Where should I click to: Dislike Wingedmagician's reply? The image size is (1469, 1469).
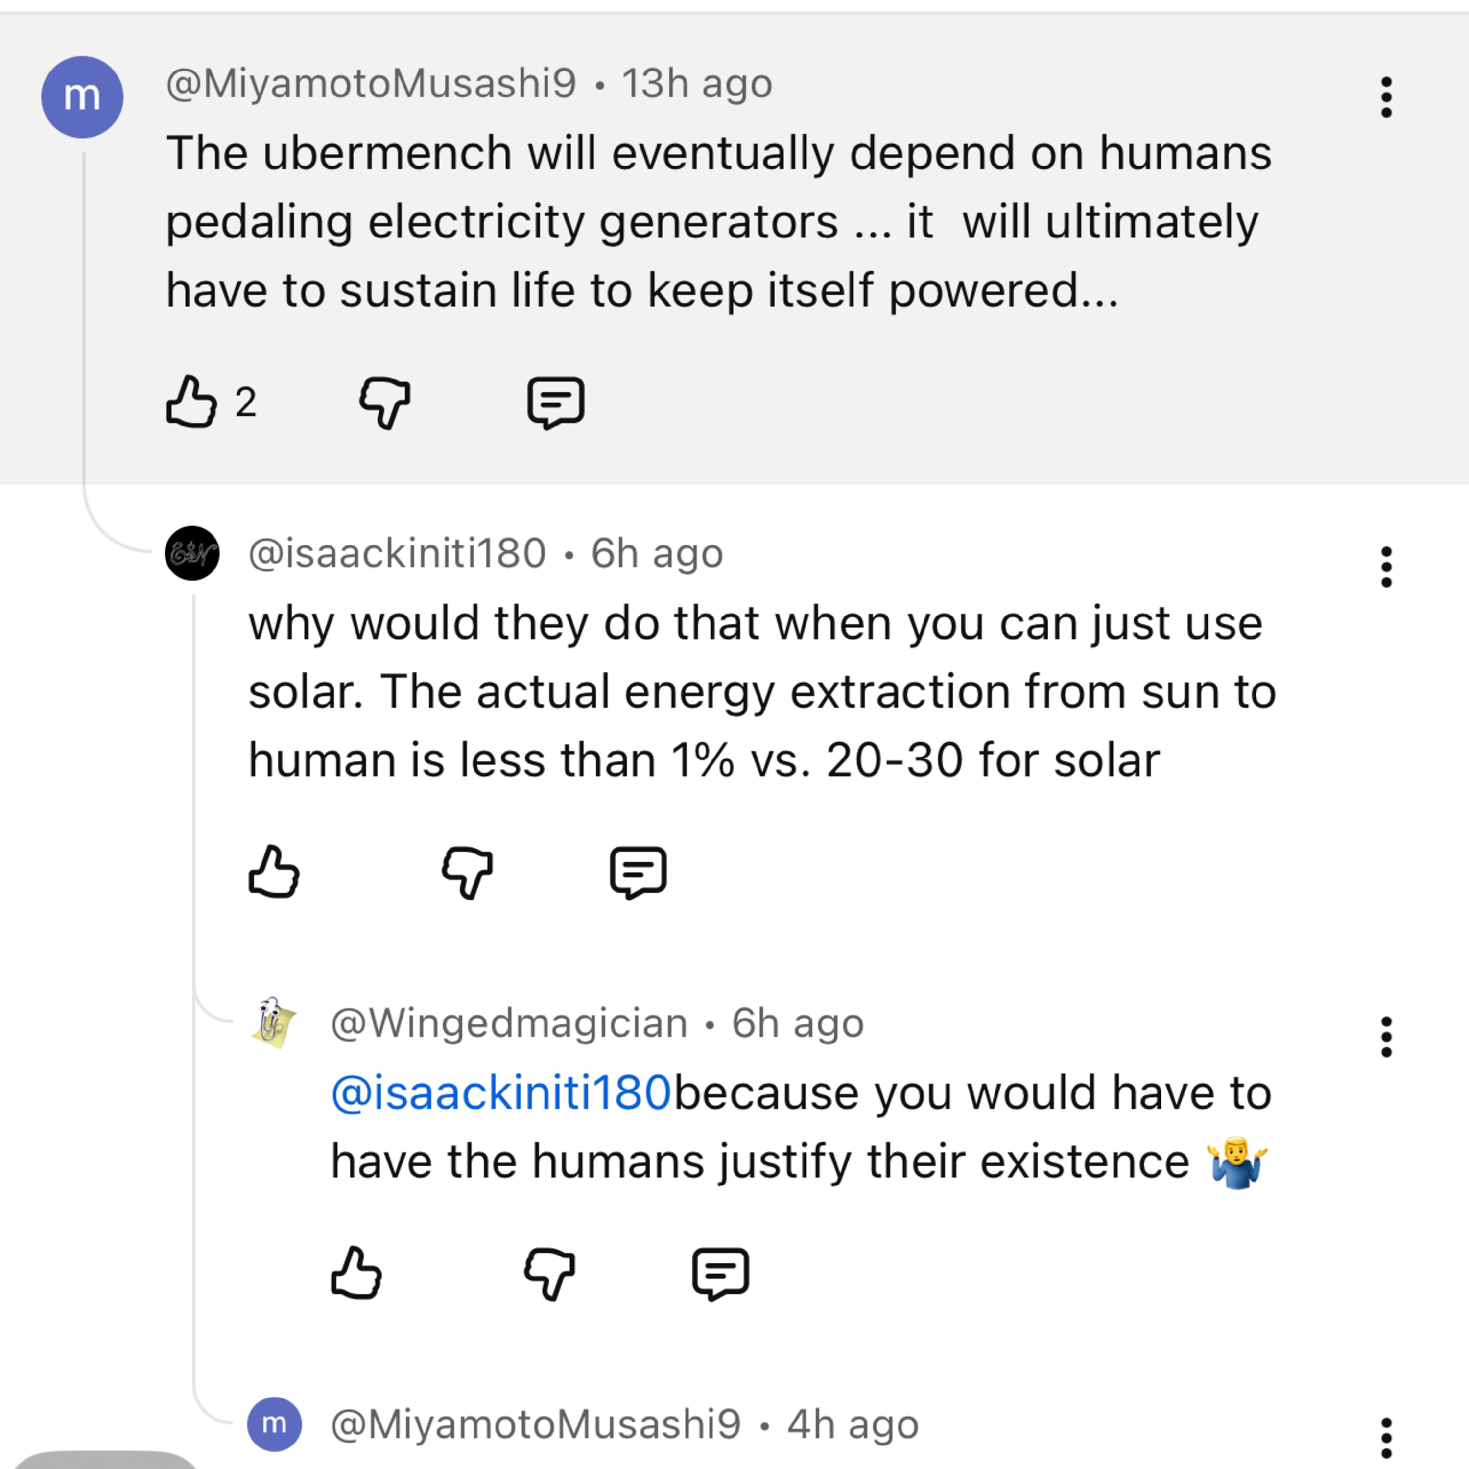click(x=550, y=1274)
